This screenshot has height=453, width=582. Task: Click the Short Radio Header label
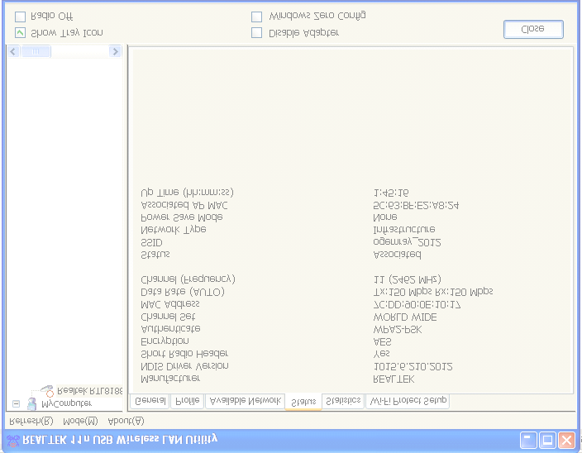[x=184, y=354]
